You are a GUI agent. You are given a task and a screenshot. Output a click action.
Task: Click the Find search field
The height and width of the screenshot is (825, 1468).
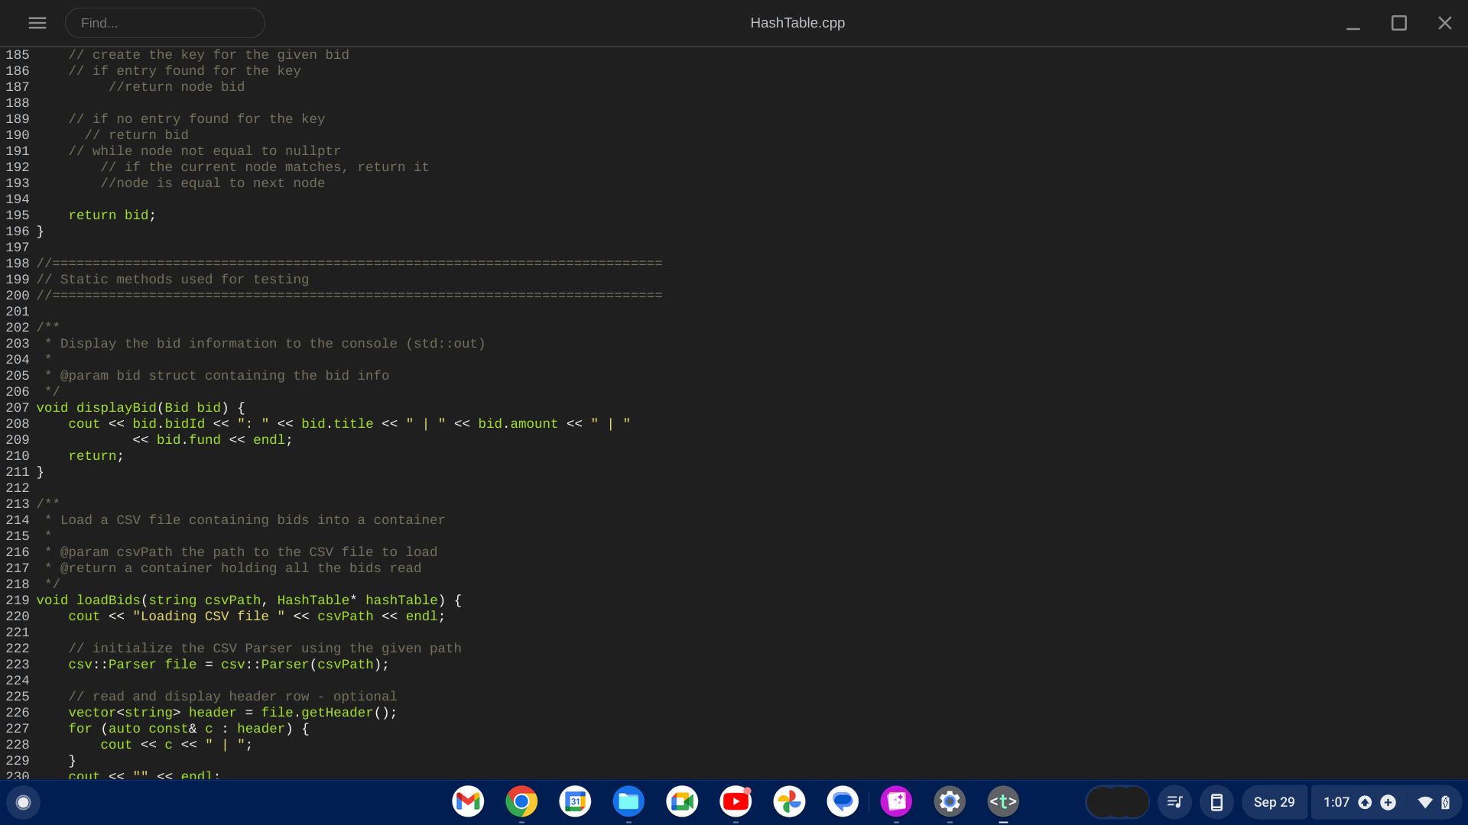click(x=165, y=23)
